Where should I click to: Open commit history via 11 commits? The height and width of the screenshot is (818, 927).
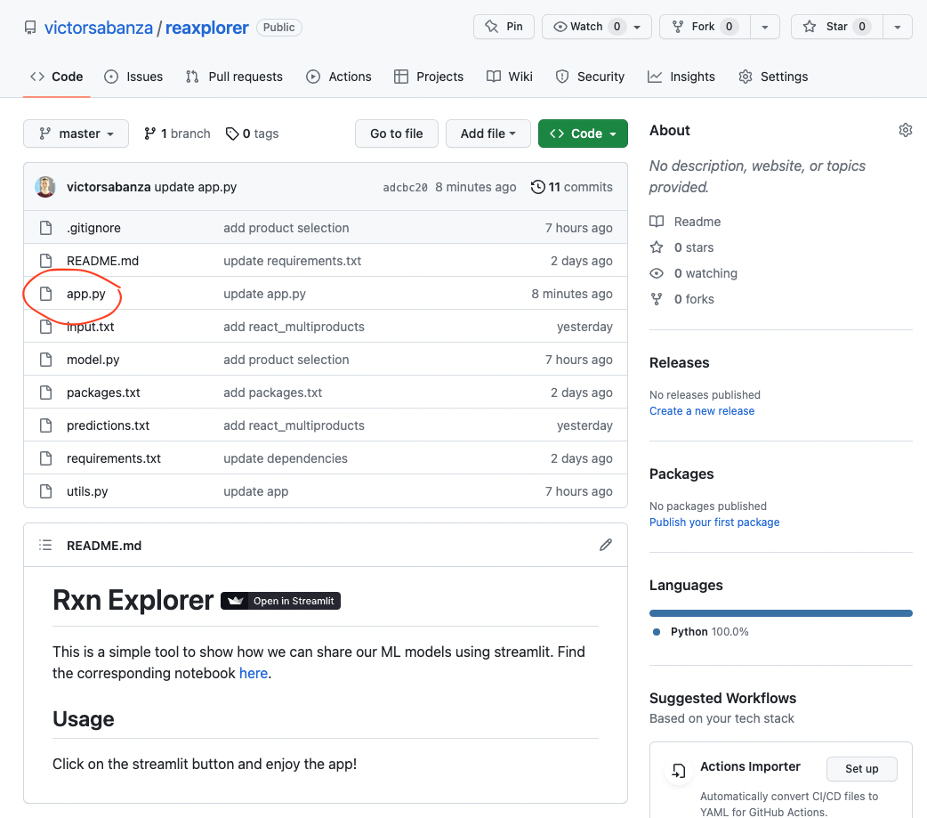[x=571, y=187]
